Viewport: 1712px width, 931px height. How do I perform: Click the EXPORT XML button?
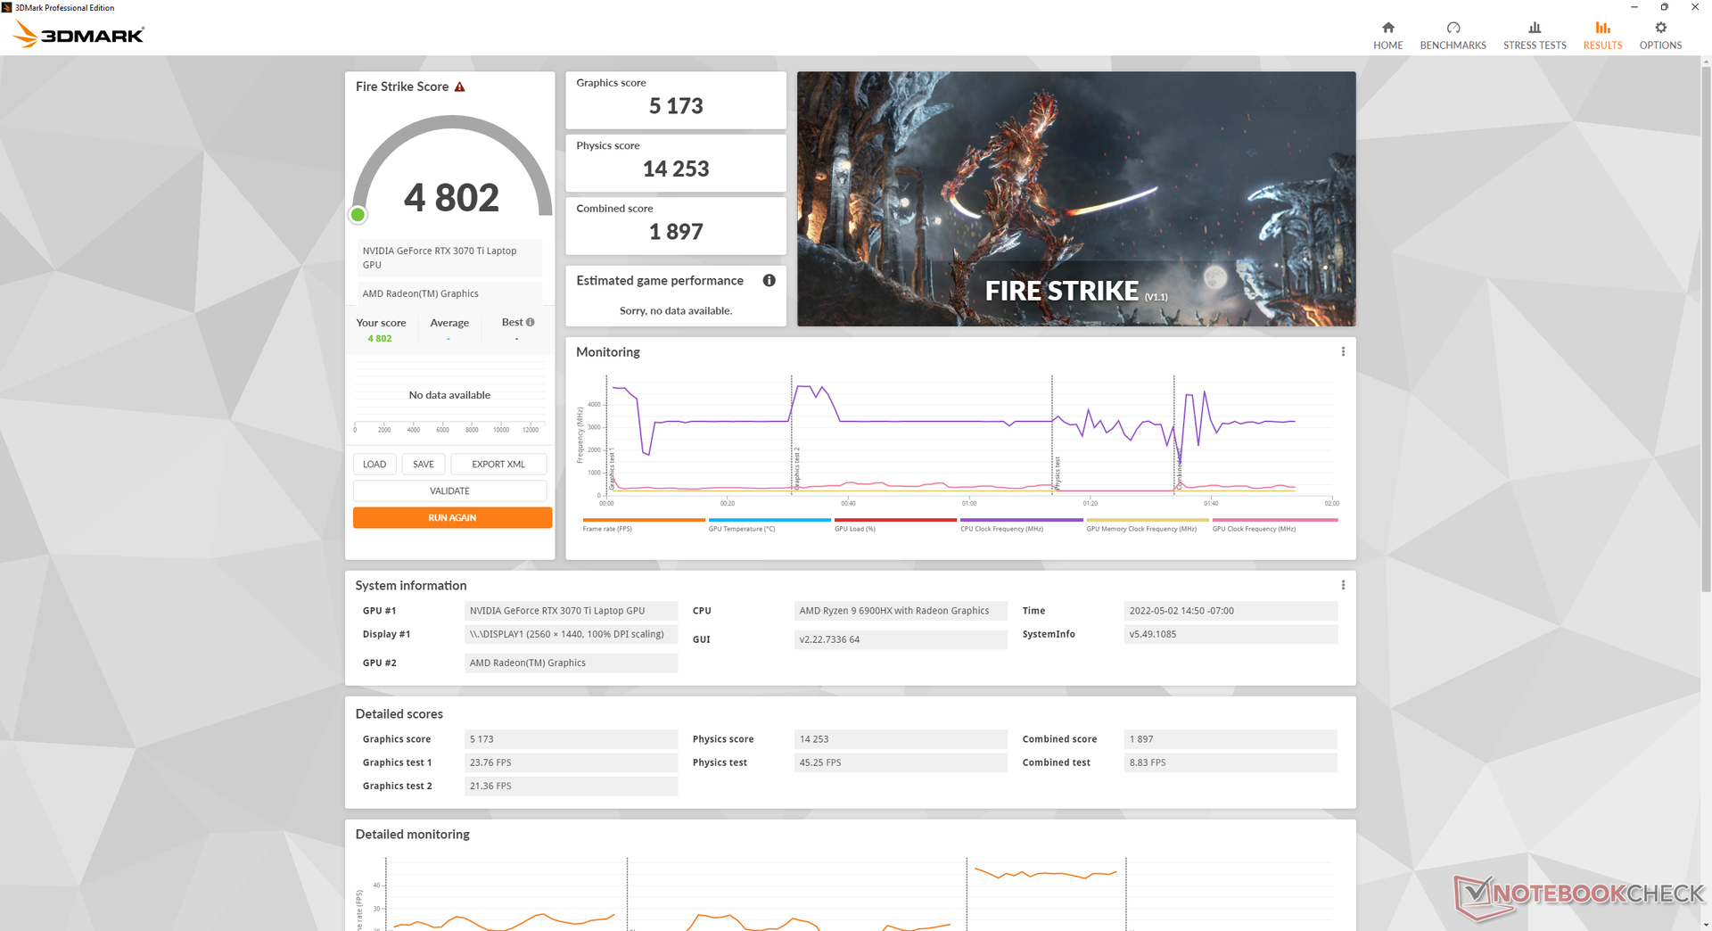coord(498,464)
